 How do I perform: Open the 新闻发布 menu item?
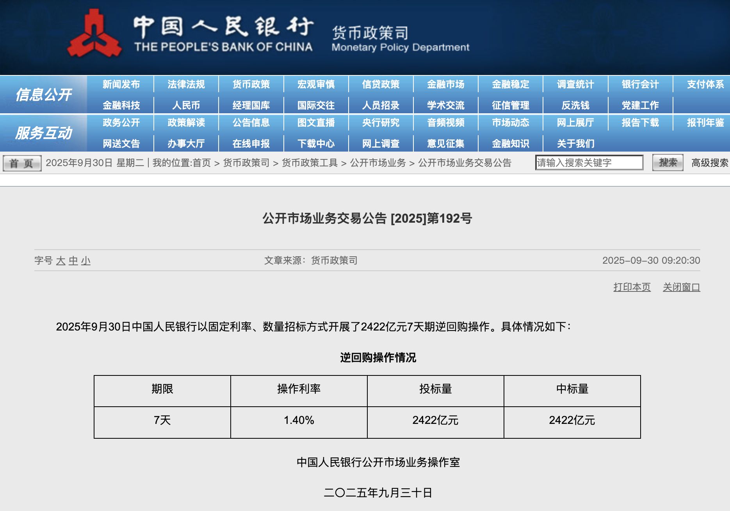pyautogui.click(x=121, y=84)
